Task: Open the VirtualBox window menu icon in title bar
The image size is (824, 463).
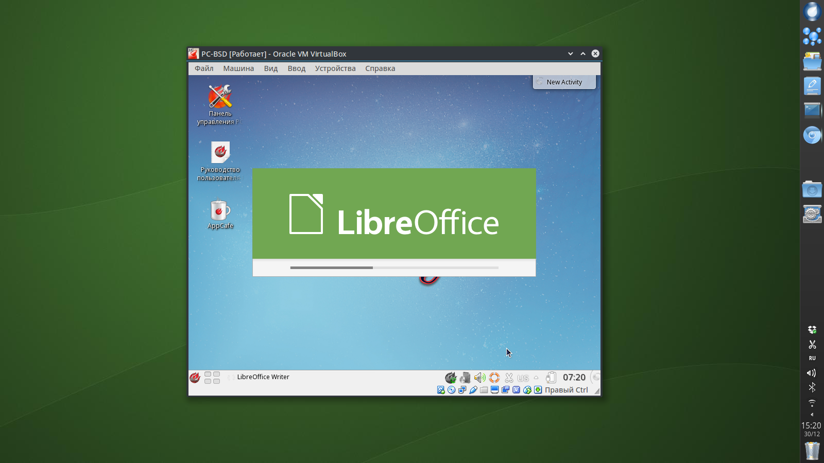Action: click(193, 54)
